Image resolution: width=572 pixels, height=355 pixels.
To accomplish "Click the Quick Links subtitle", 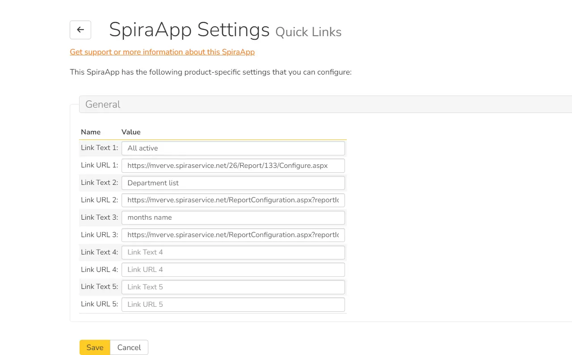I will pos(308,32).
